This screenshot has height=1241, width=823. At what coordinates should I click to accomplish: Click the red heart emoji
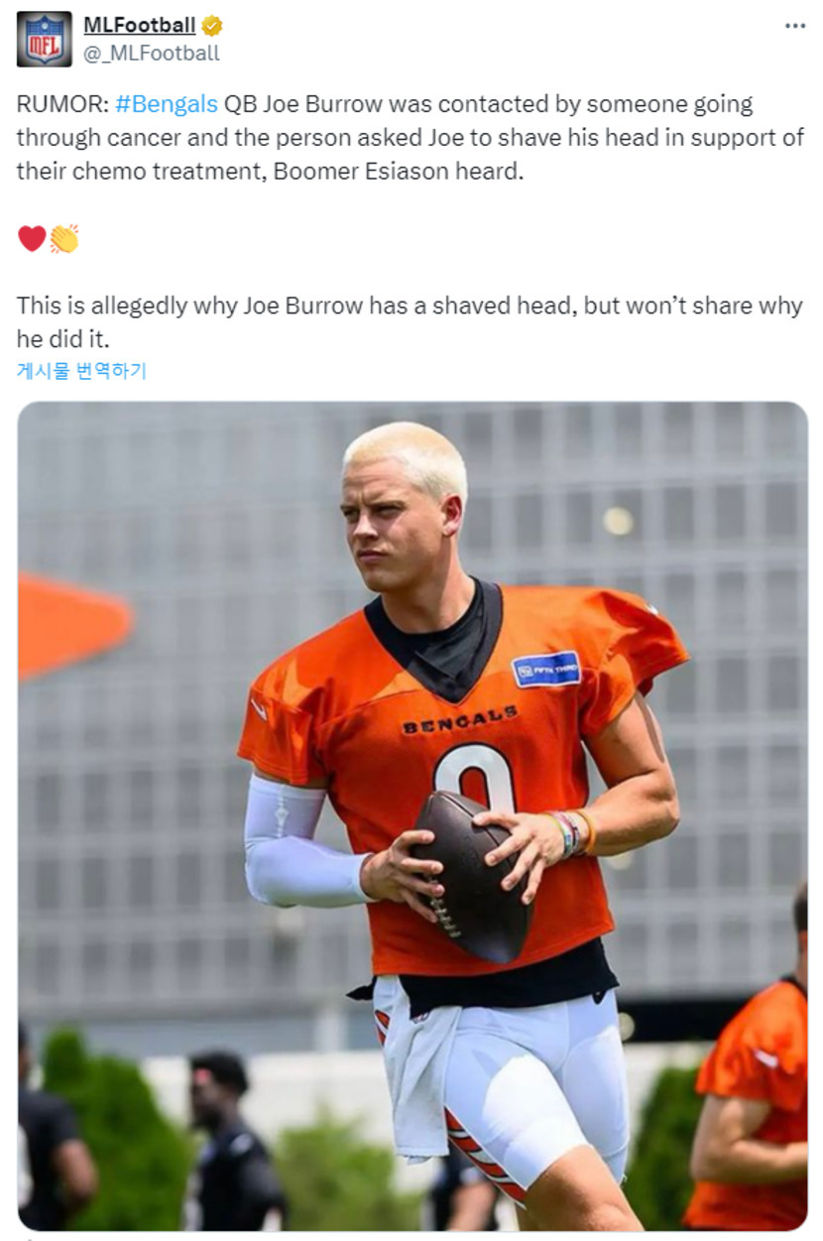(32, 238)
